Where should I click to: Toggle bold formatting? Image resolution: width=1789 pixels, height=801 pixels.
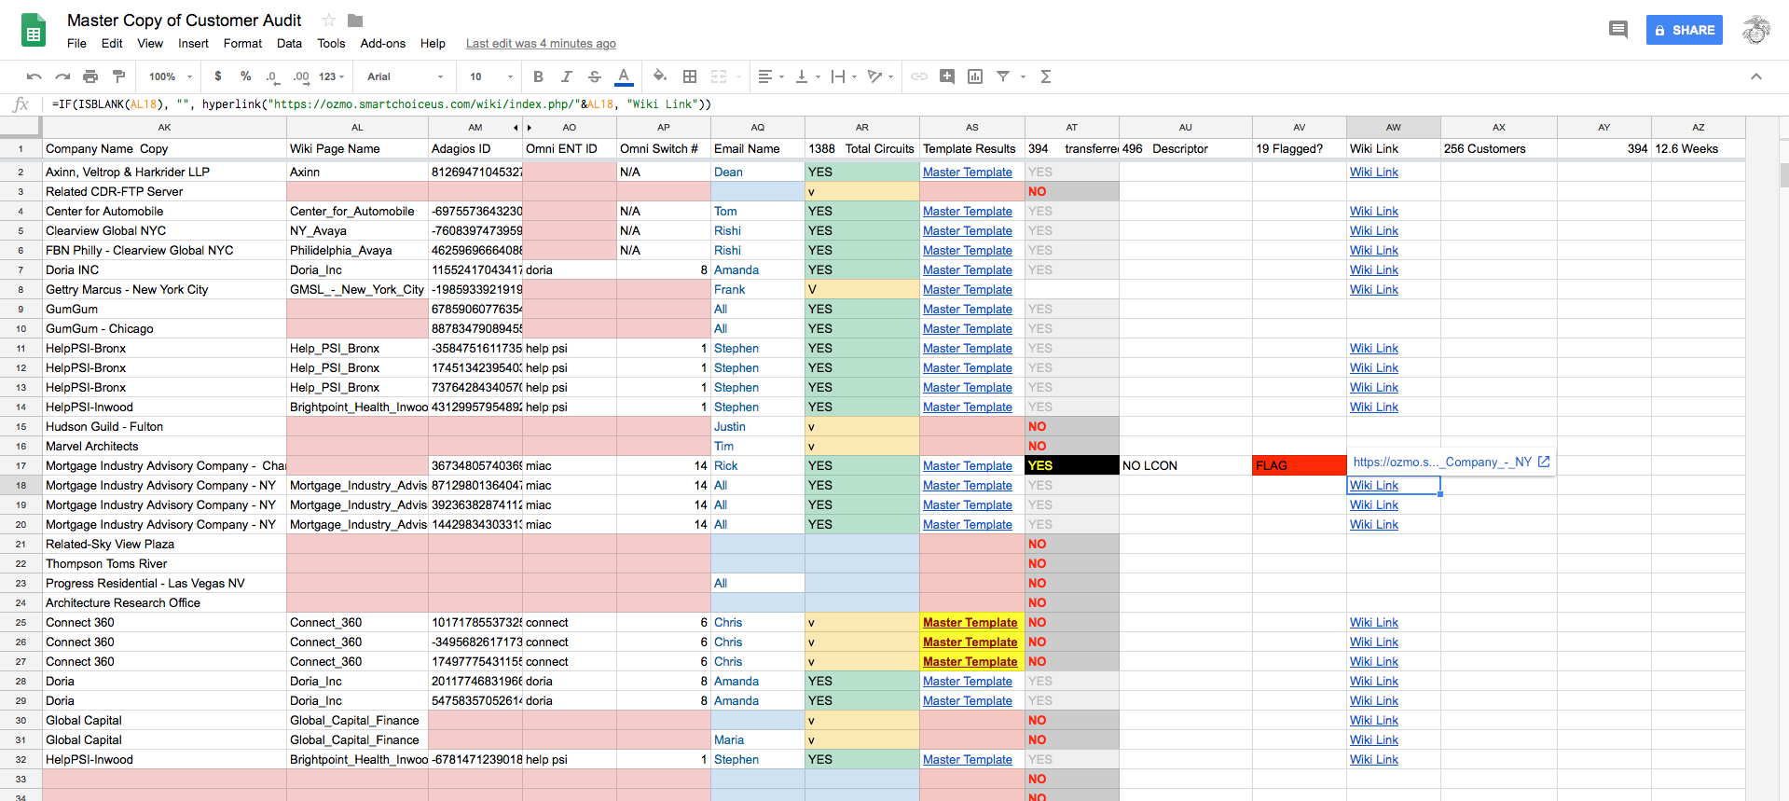click(x=538, y=76)
